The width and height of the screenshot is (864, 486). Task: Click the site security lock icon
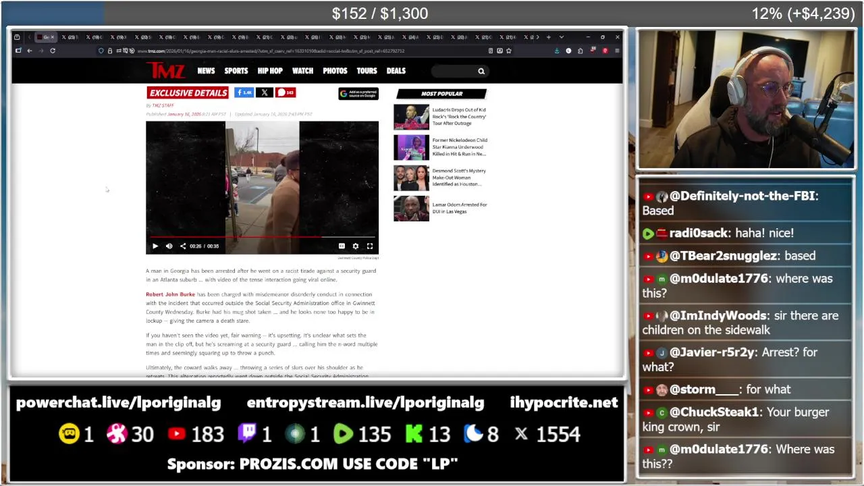110,51
